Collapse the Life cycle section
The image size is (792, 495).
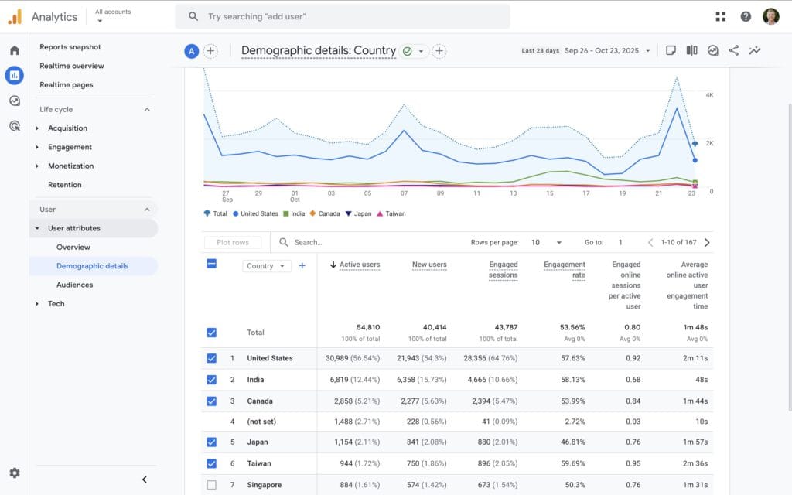tap(146, 109)
